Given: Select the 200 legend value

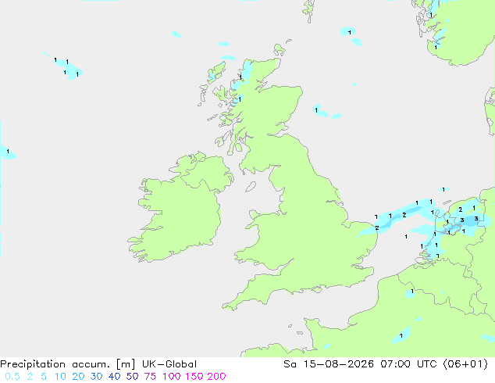Looking at the screenshot, I should 216,377.
